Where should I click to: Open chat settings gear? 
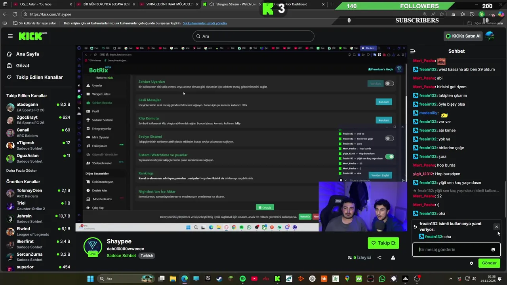coord(471,263)
